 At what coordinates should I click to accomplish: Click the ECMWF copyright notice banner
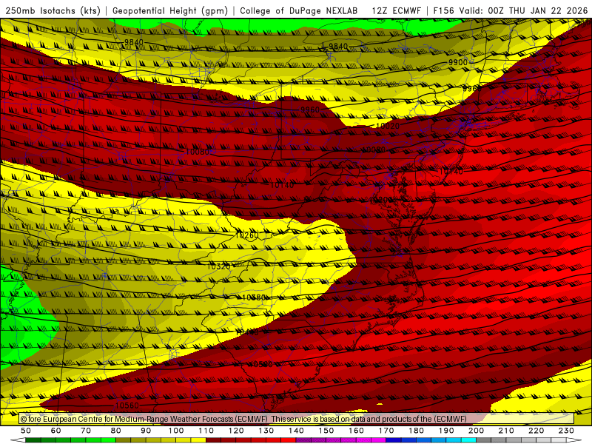297,419
